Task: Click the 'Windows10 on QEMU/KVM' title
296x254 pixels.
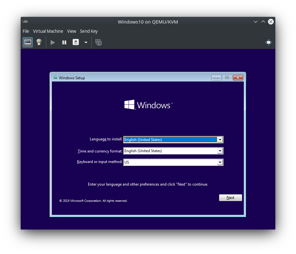Action: (148, 22)
